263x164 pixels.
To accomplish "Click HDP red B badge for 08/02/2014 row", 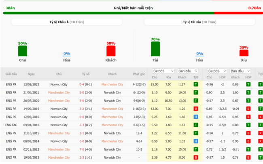I will point(248,141).
